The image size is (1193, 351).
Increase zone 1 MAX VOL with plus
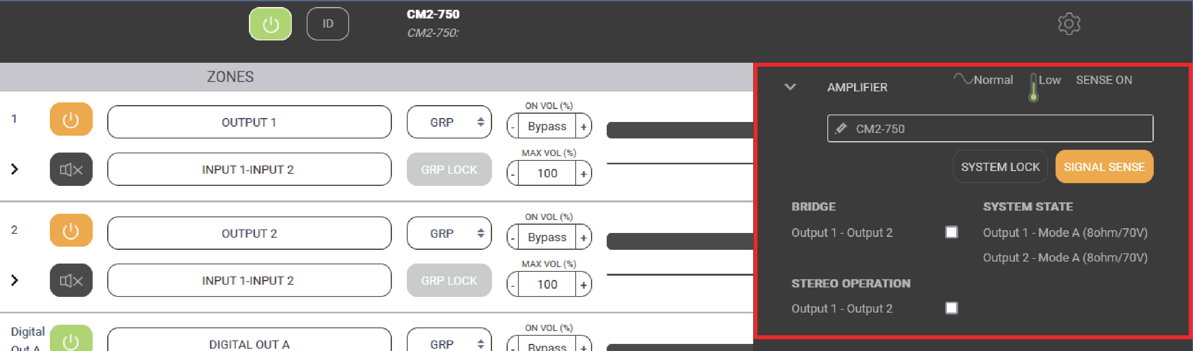click(583, 174)
